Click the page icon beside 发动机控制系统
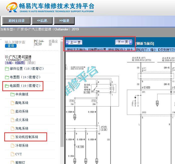 point(13,137)
